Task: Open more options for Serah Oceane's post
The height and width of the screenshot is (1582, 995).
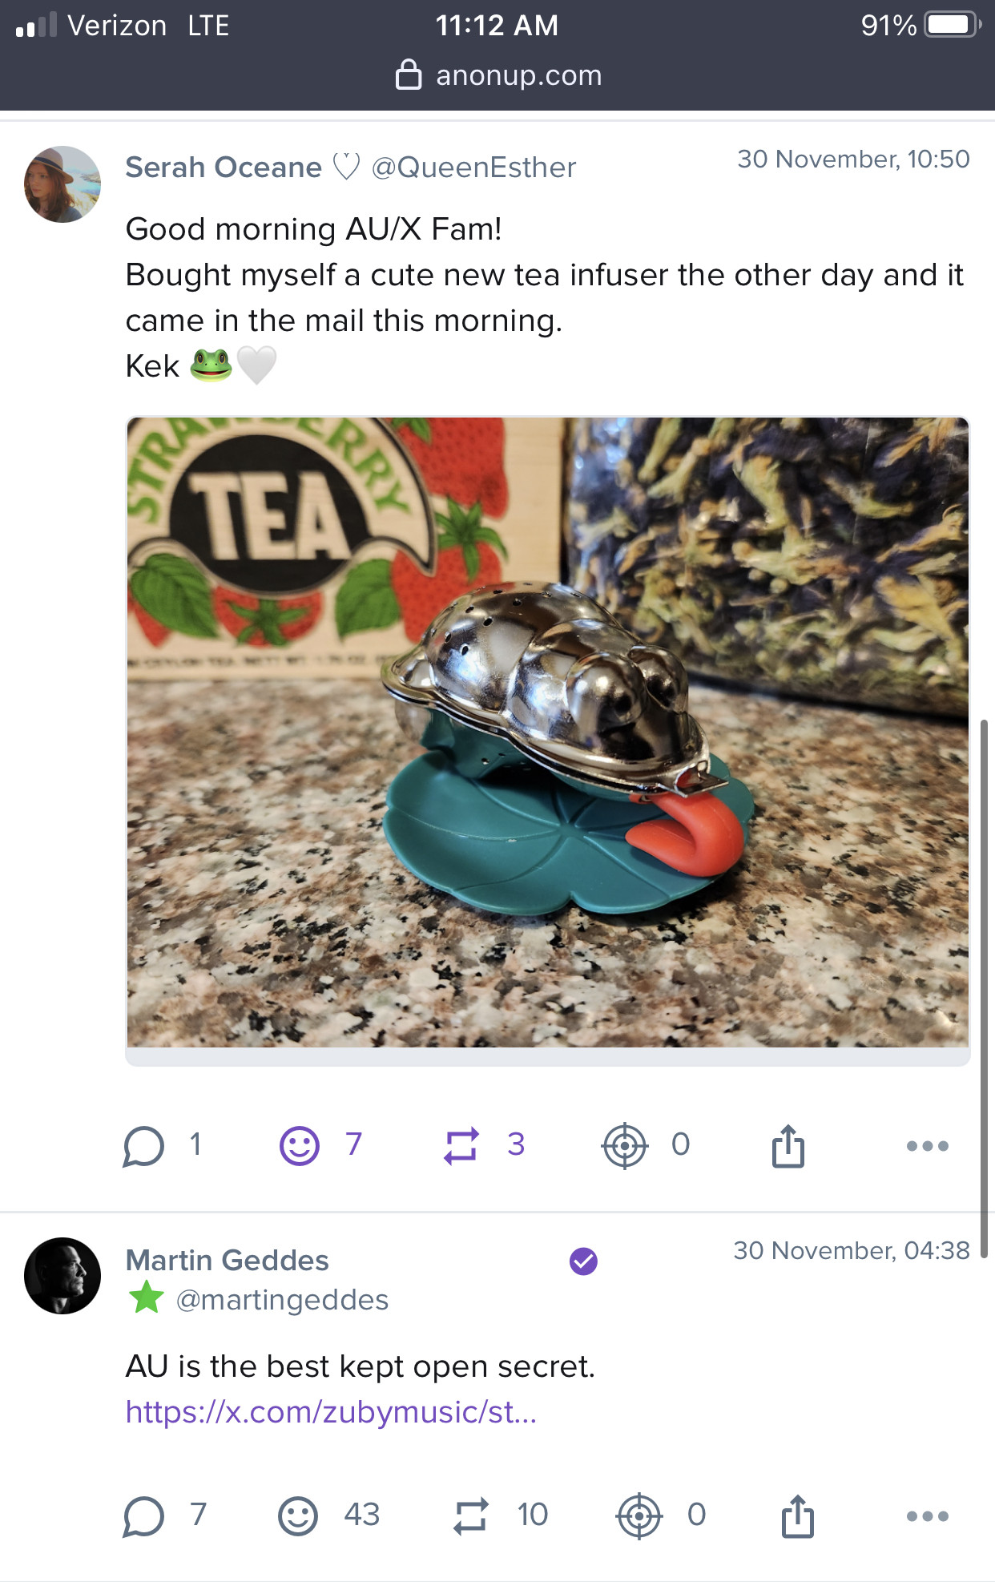Action: (927, 1146)
